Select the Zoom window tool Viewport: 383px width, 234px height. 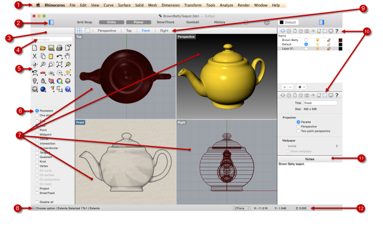coord(51,65)
